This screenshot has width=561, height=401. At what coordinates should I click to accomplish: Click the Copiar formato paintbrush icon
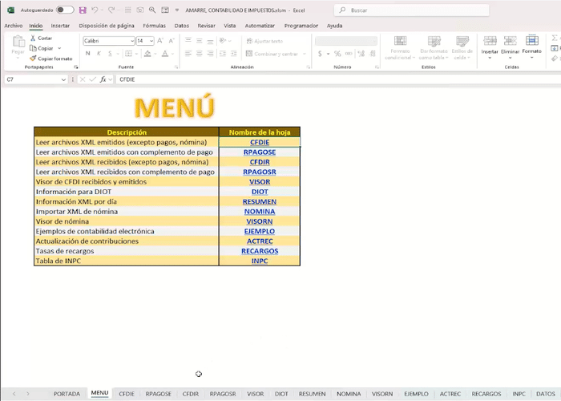click(33, 59)
